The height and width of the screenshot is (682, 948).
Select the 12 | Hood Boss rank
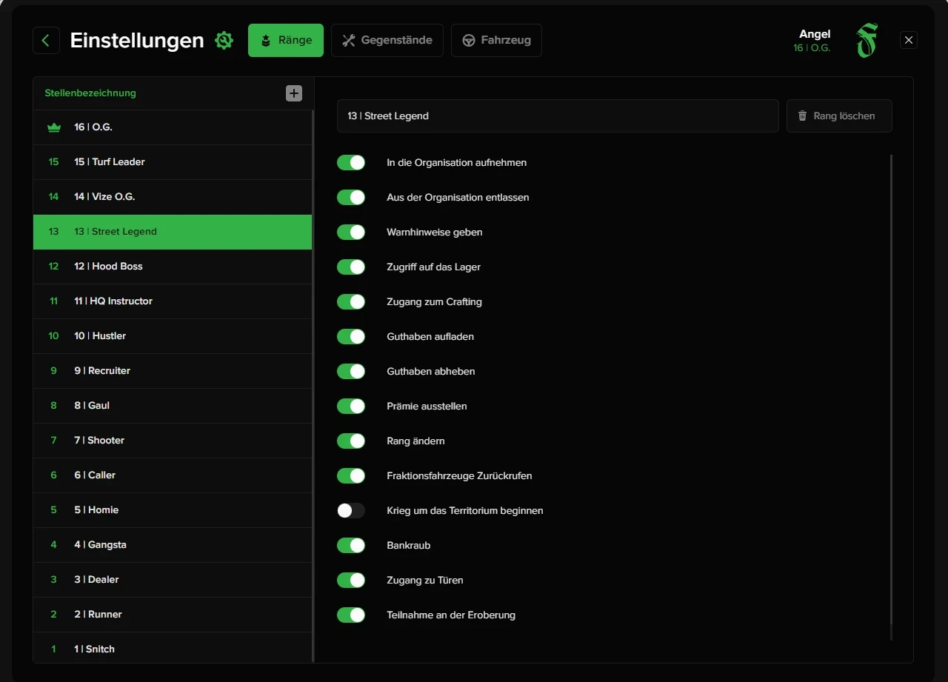172,267
